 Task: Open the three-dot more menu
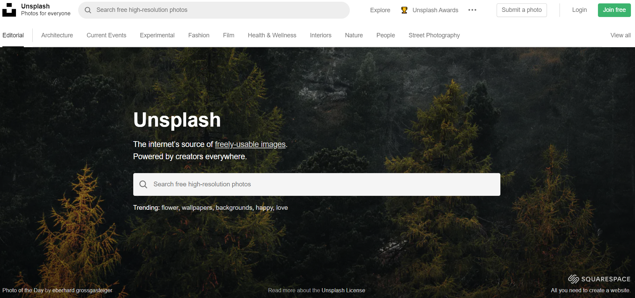pyautogui.click(x=472, y=10)
